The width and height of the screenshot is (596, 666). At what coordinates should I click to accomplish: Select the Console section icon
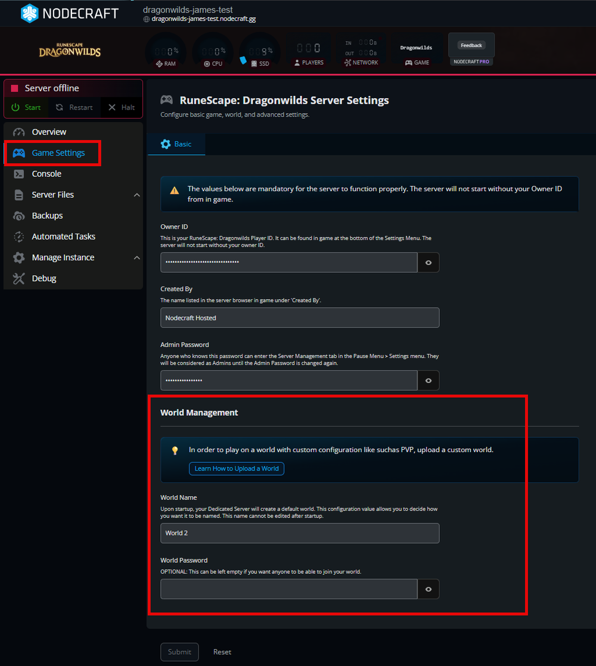pos(18,173)
